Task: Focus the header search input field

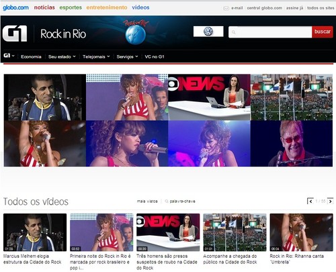Action: click(270, 32)
